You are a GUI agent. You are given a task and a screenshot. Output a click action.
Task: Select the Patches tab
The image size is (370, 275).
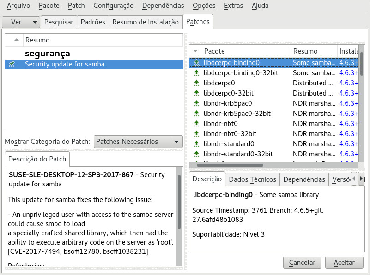(198, 22)
